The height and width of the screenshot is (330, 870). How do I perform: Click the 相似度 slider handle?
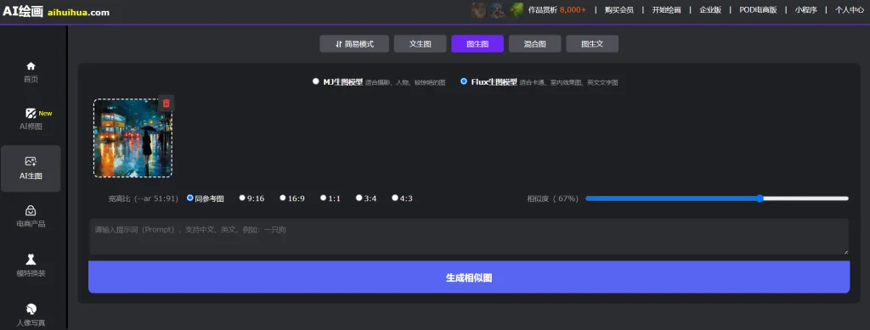[x=760, y=199]
